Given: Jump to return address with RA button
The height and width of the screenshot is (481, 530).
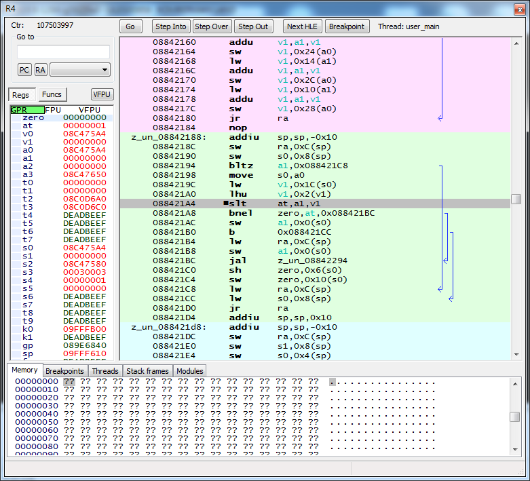Looking at the screenshot, I should pyautogui.click(x=41, y=69).
